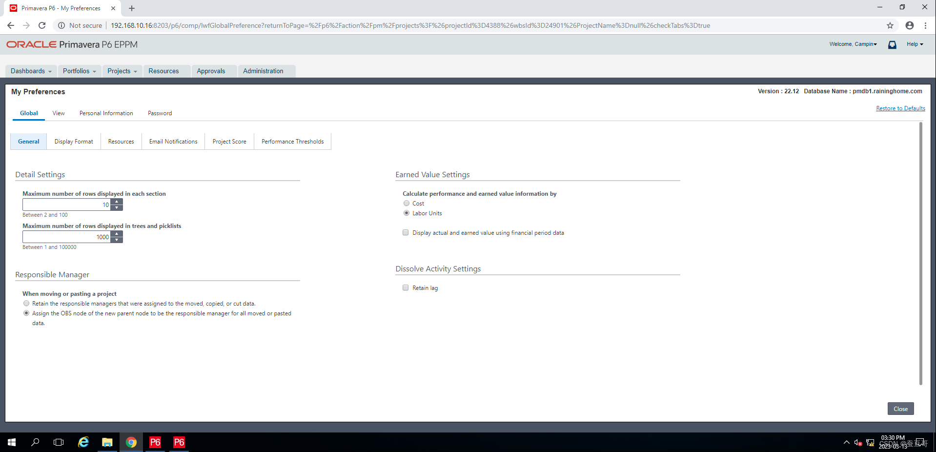Open the browser profile avatar icon

909,25
